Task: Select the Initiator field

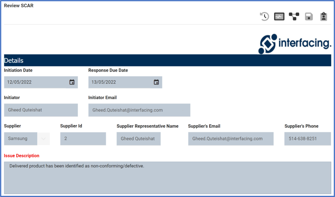Action: (41, 110)
